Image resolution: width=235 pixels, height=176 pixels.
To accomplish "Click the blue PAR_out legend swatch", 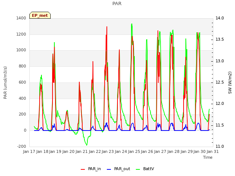I will click(109, 169).
